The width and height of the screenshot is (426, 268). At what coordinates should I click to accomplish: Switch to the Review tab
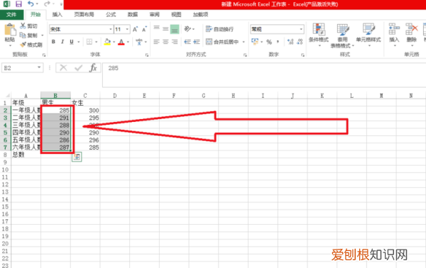[154, 15]
